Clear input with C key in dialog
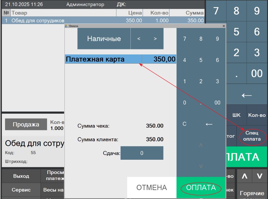The height and width of the screenshot is (199, 268). [x=185, y=124]
